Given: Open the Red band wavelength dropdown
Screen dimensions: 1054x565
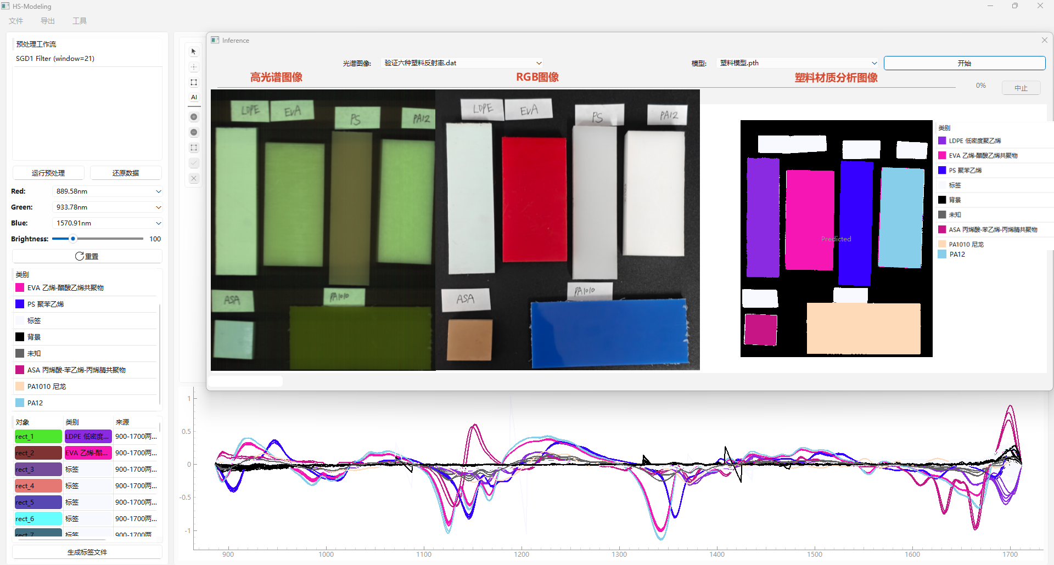Looking at the screenshot, I should (x=108, y=191).
